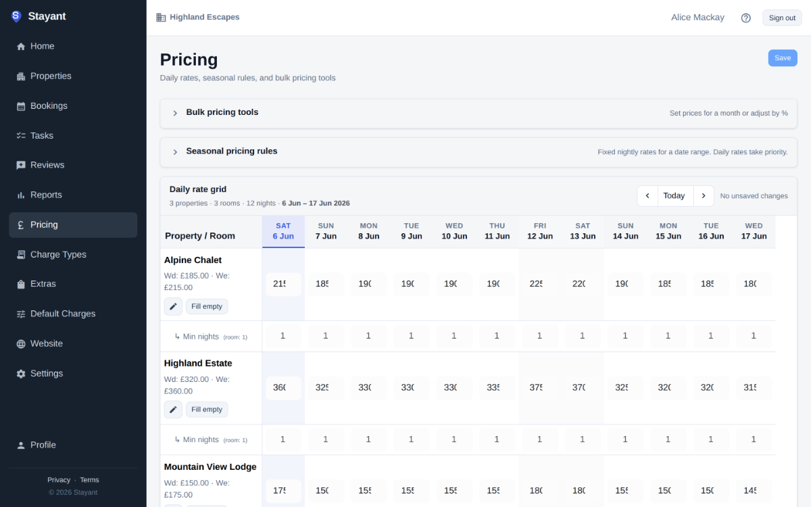Expand the Seasonal pricing rules section

pos(478,152)
